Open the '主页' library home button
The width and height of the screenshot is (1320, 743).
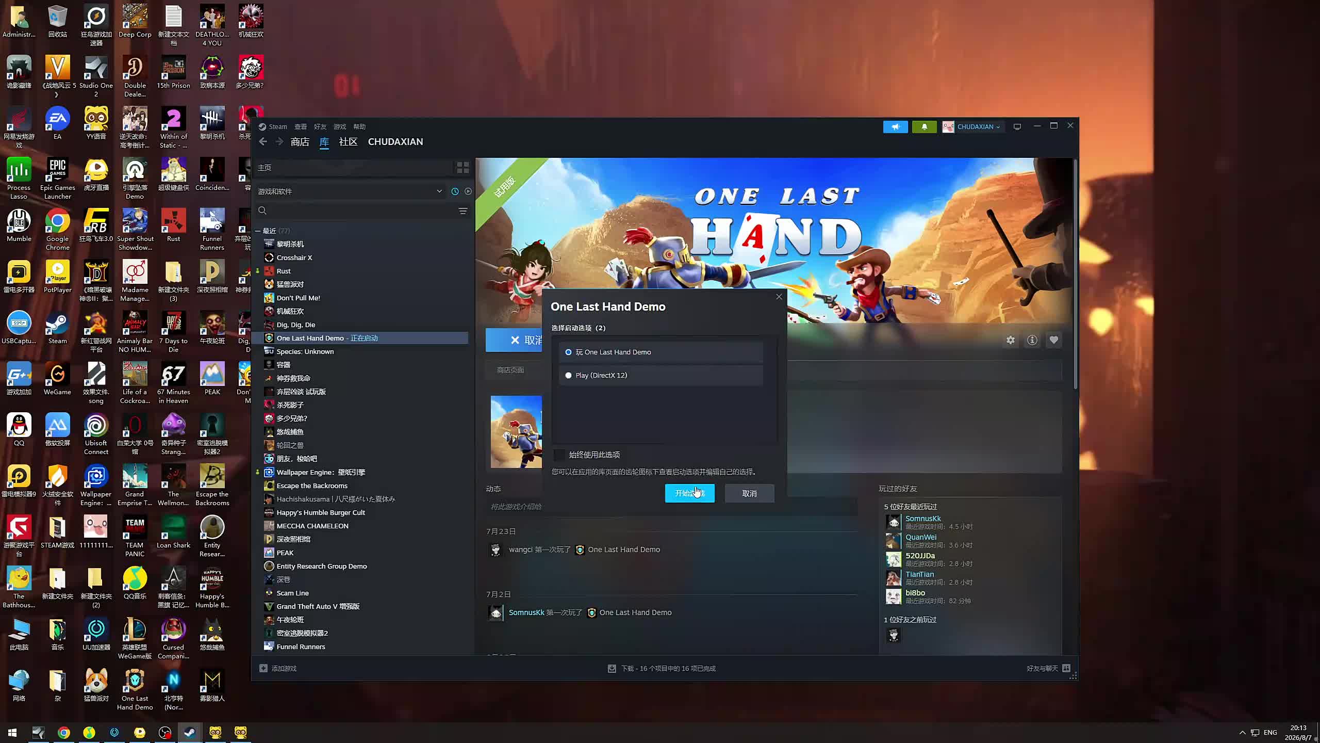tap(354, 168)
